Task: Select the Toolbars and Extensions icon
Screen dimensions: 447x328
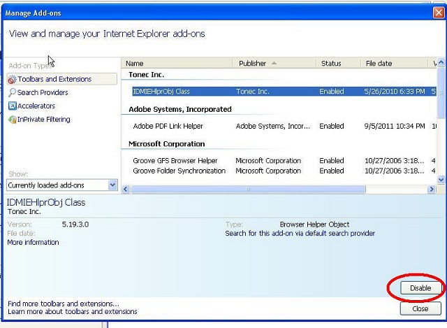Action: [12, 80]
